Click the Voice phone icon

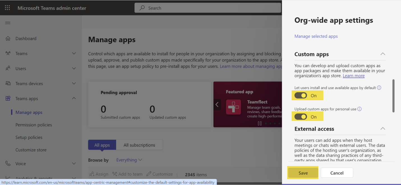point(8,163)
